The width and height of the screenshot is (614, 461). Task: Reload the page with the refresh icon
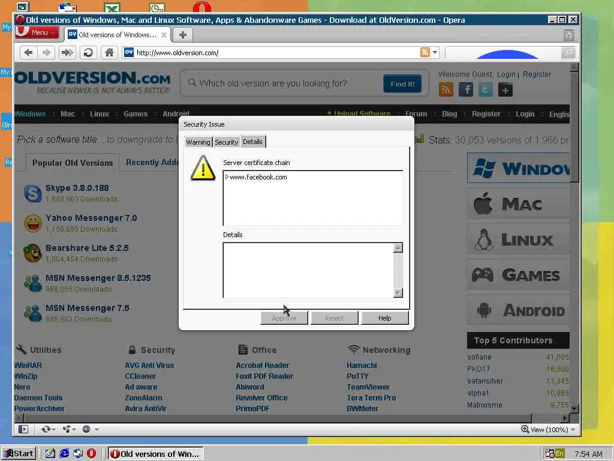tap(89, 53)
